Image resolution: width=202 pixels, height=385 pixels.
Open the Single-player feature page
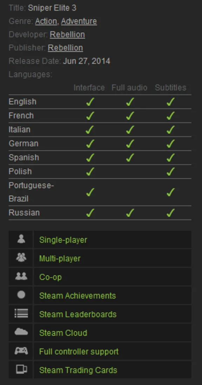tap(63, 240)
